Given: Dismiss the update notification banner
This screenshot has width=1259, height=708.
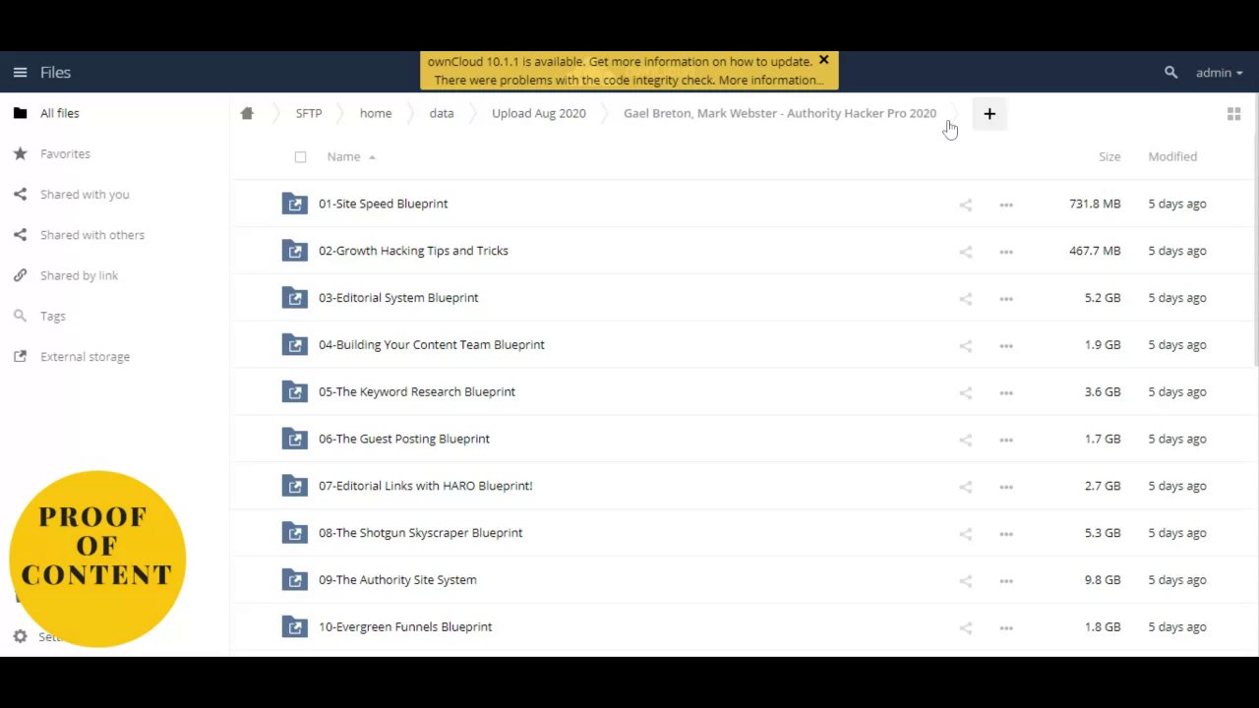Looking at the screenshot, I should (823, 60).
